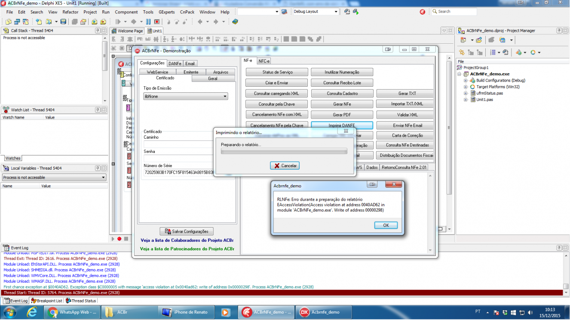Image resolution: width=570 pixels, height=320 pixels.
Task: Open the Tipo de Emissão libNone combo box
Action: click(186, 97)
